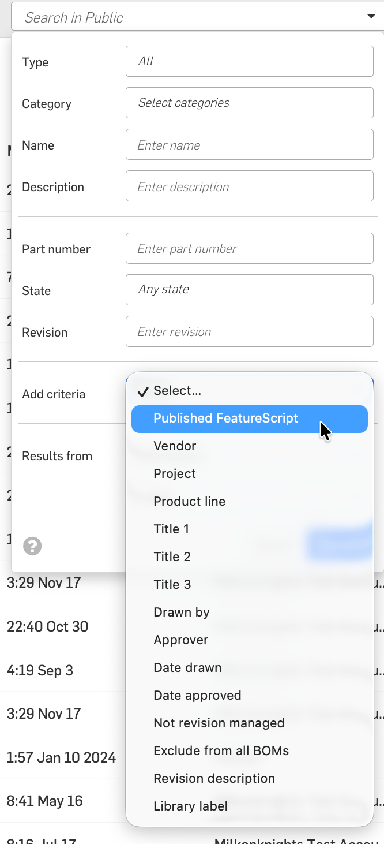Choose Vendor from the criteria list
384x844 pixels.
pos(175,446)
